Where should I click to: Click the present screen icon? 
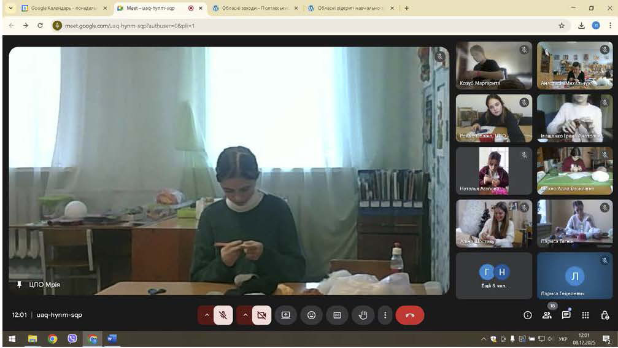[x=286, y=315]
